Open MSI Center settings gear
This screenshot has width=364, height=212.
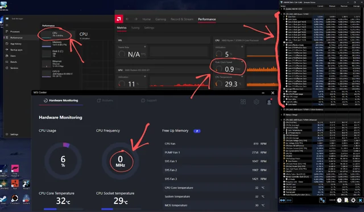(x=257, y=102)
